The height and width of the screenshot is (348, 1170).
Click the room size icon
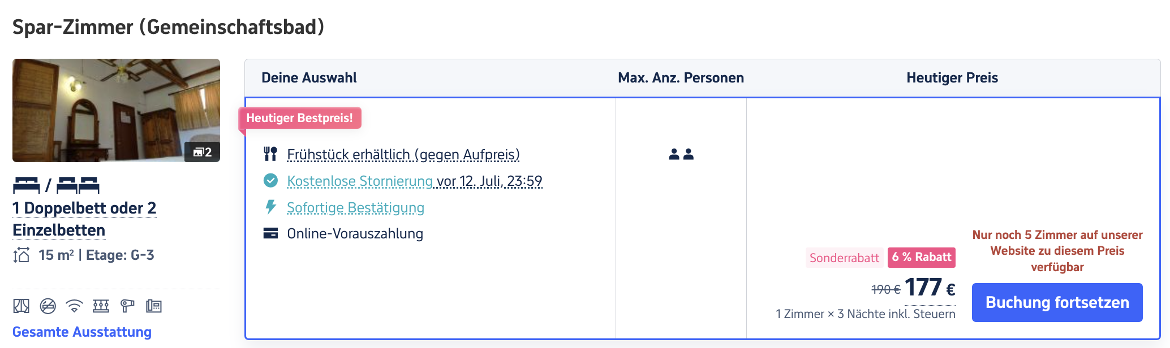[x=21, y=255]
